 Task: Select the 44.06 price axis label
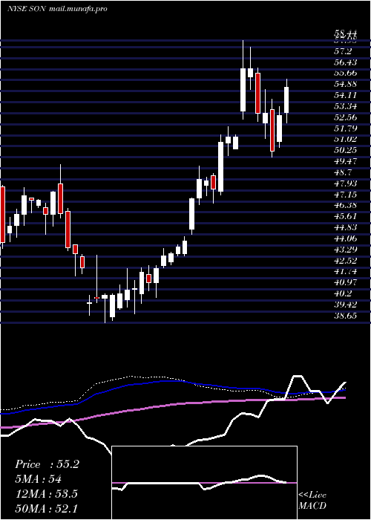coord(346,238)
